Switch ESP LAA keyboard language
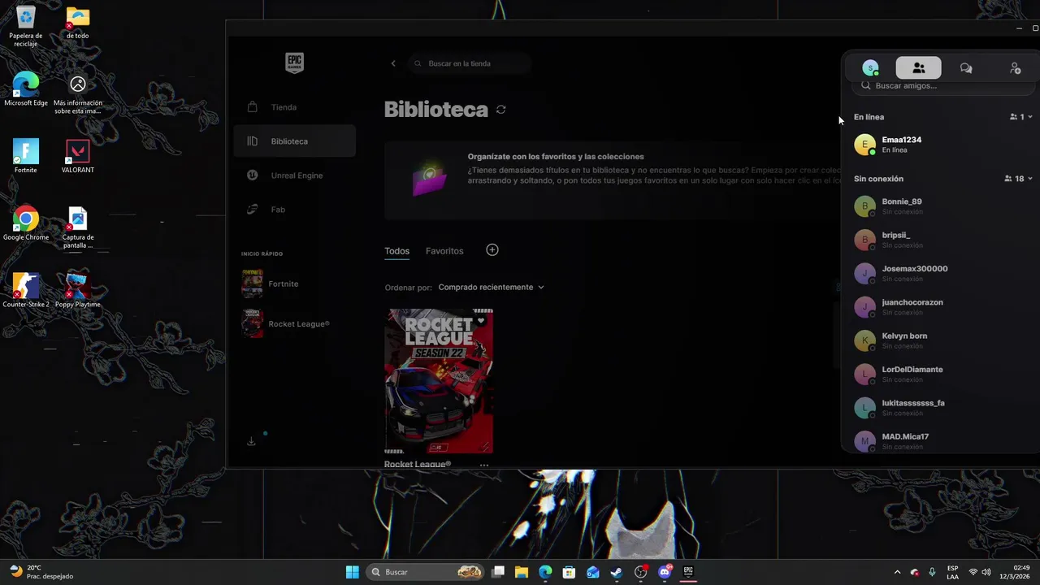 click(x=952, y=572)
